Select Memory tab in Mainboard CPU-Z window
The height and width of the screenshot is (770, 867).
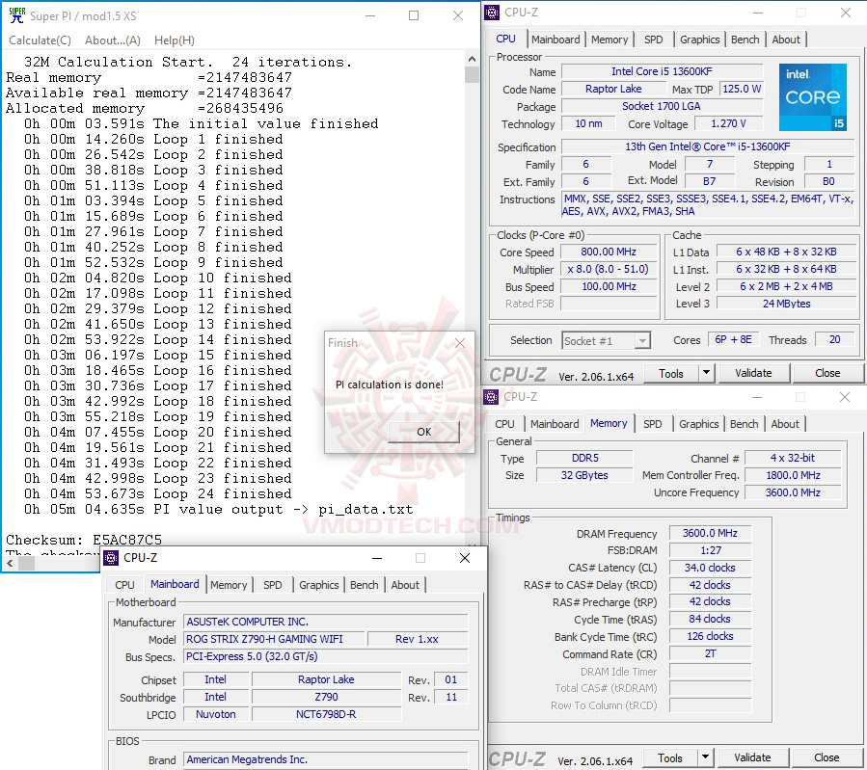229,585
